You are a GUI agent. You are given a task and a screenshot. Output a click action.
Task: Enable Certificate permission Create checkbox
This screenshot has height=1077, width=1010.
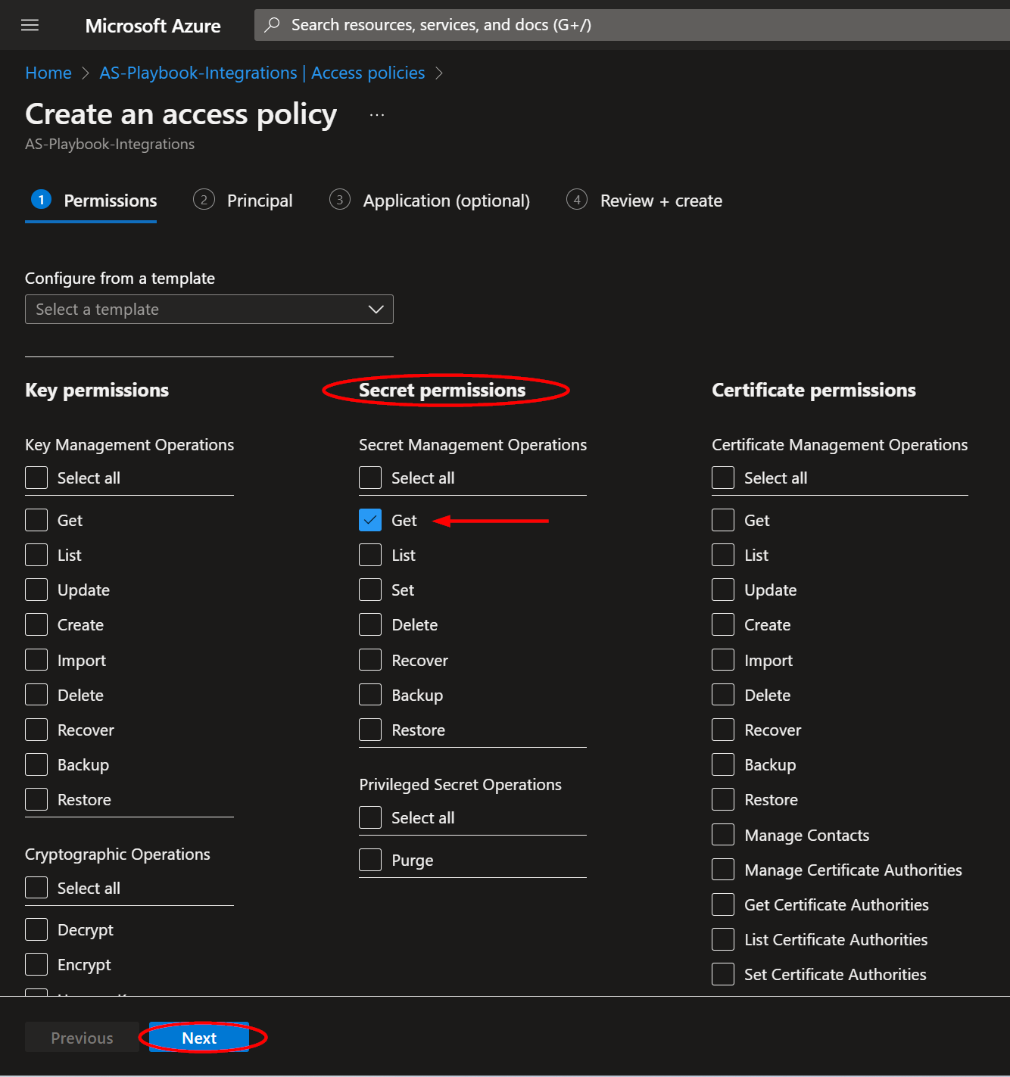(723, 624)
